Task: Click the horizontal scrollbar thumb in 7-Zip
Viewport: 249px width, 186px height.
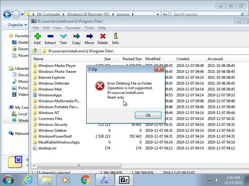Action: coord(79,166)
